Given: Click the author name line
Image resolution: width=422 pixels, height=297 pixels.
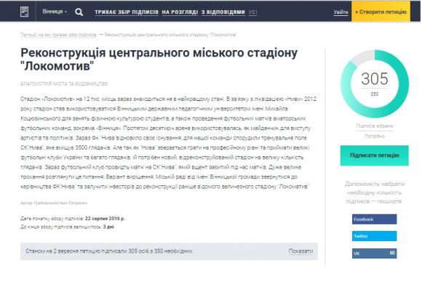Looking at the screenshot, I should click(x=54, y=203).
